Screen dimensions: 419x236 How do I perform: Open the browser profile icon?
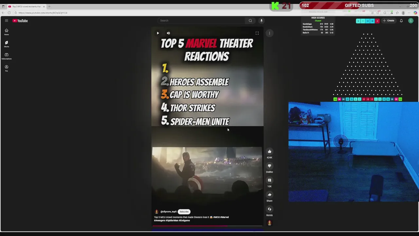[x=403, y=13]
